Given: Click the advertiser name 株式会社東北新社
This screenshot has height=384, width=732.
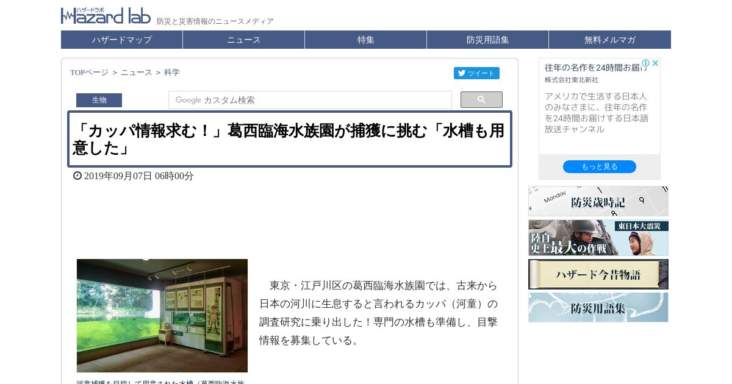Looking at the screenshot, I should [572, 80].
